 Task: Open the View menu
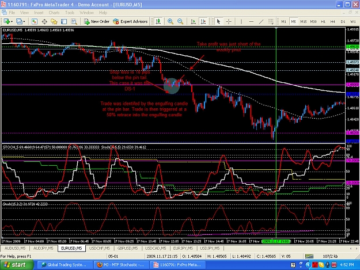[24, 13]
